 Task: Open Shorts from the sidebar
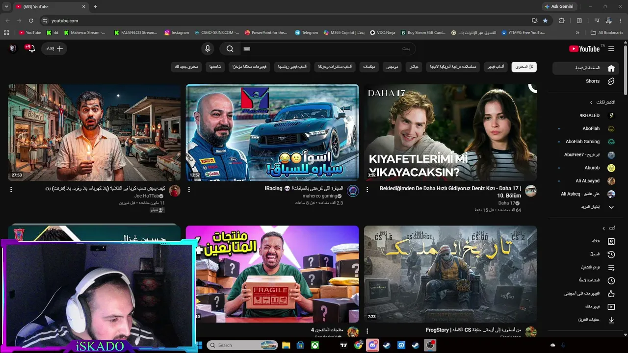coord(586,81)
